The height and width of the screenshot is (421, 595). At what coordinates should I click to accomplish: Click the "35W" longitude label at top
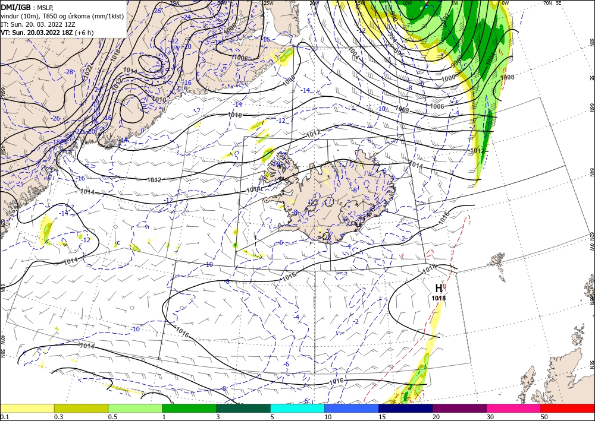click(x=174, y=3)
